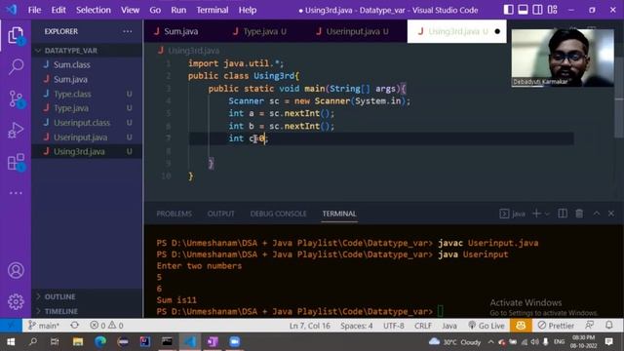Open the Help menu

coord(247,10)
